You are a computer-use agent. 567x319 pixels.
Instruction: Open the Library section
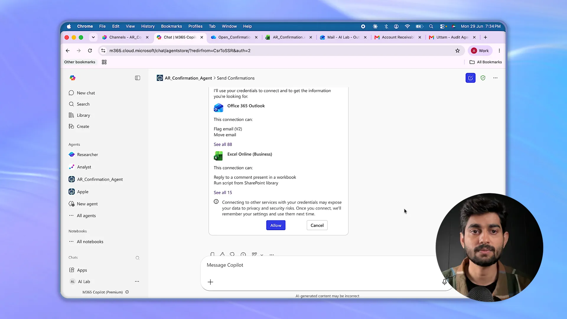coord(79,115)
